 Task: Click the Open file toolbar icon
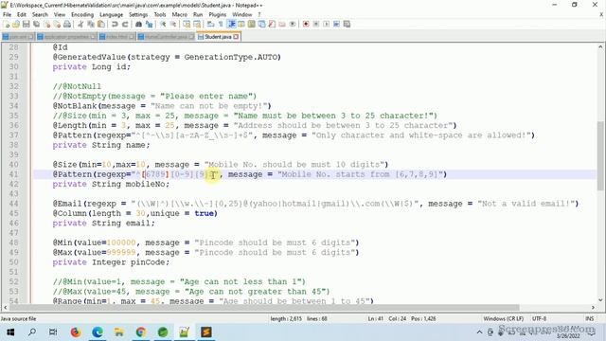[16, 24]
